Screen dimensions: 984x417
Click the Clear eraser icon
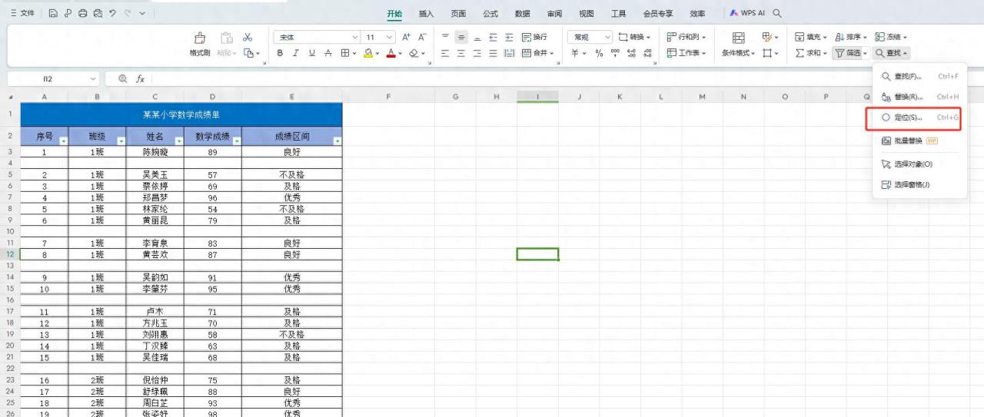(x=414, y=53)
